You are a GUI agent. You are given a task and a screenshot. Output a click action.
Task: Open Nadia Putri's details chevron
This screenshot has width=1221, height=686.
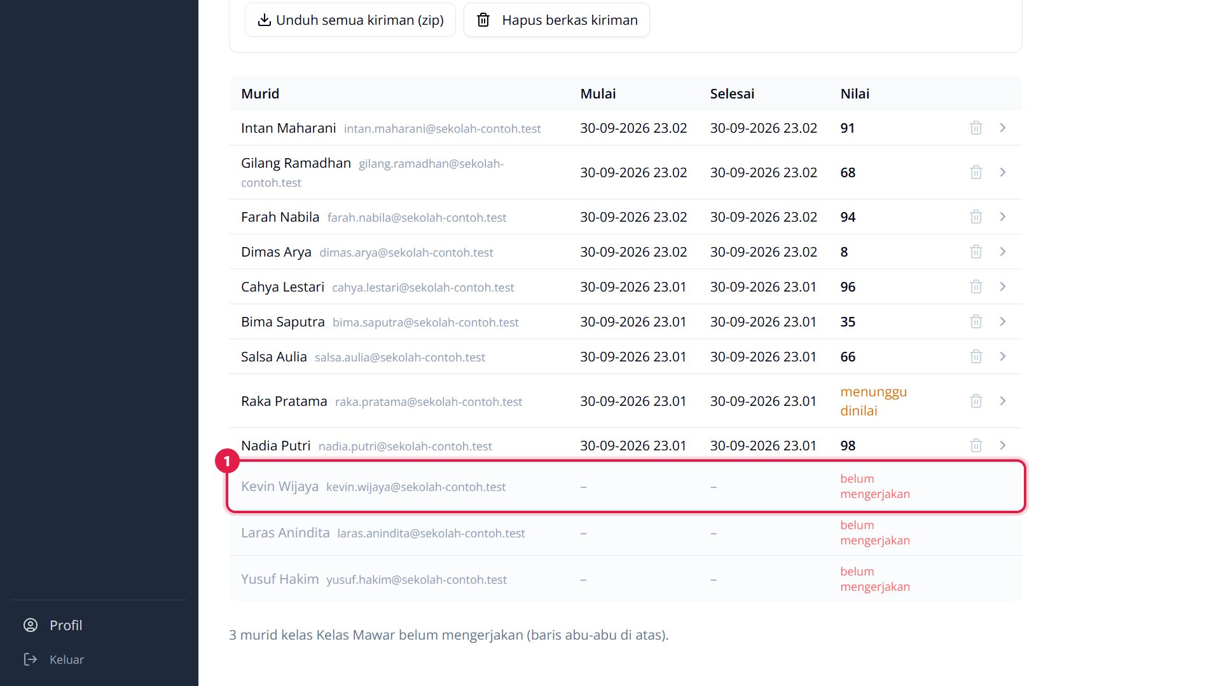1003,445
